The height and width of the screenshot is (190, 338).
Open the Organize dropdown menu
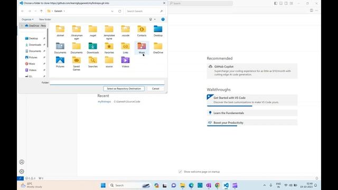click(x=27, y=20)
